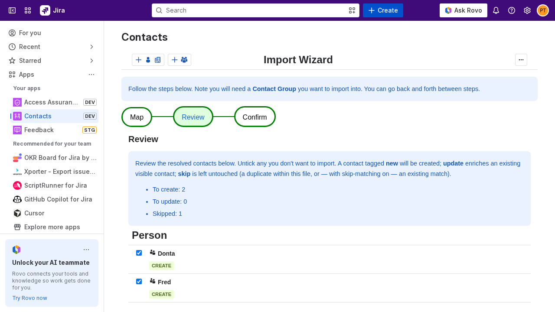This screenshot has height=312, width=555.
Task: Open GitHub Copilot for Jira icon
Action: click(x=17, y=199)
